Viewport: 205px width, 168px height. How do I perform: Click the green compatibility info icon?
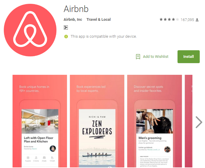click(x=66, y=37)
